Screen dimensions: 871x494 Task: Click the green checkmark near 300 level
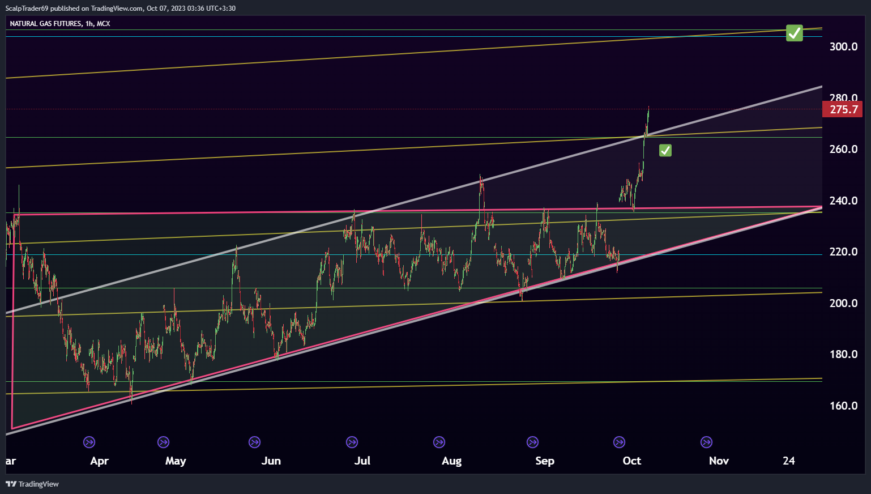pos(795,33)
